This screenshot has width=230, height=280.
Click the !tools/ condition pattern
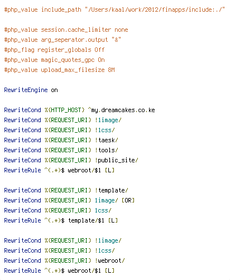pyautogui.click(x=106, y=150)
